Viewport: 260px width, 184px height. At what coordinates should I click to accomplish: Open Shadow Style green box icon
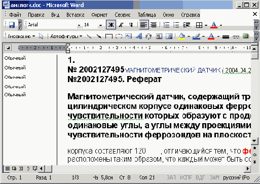[246, 36]
